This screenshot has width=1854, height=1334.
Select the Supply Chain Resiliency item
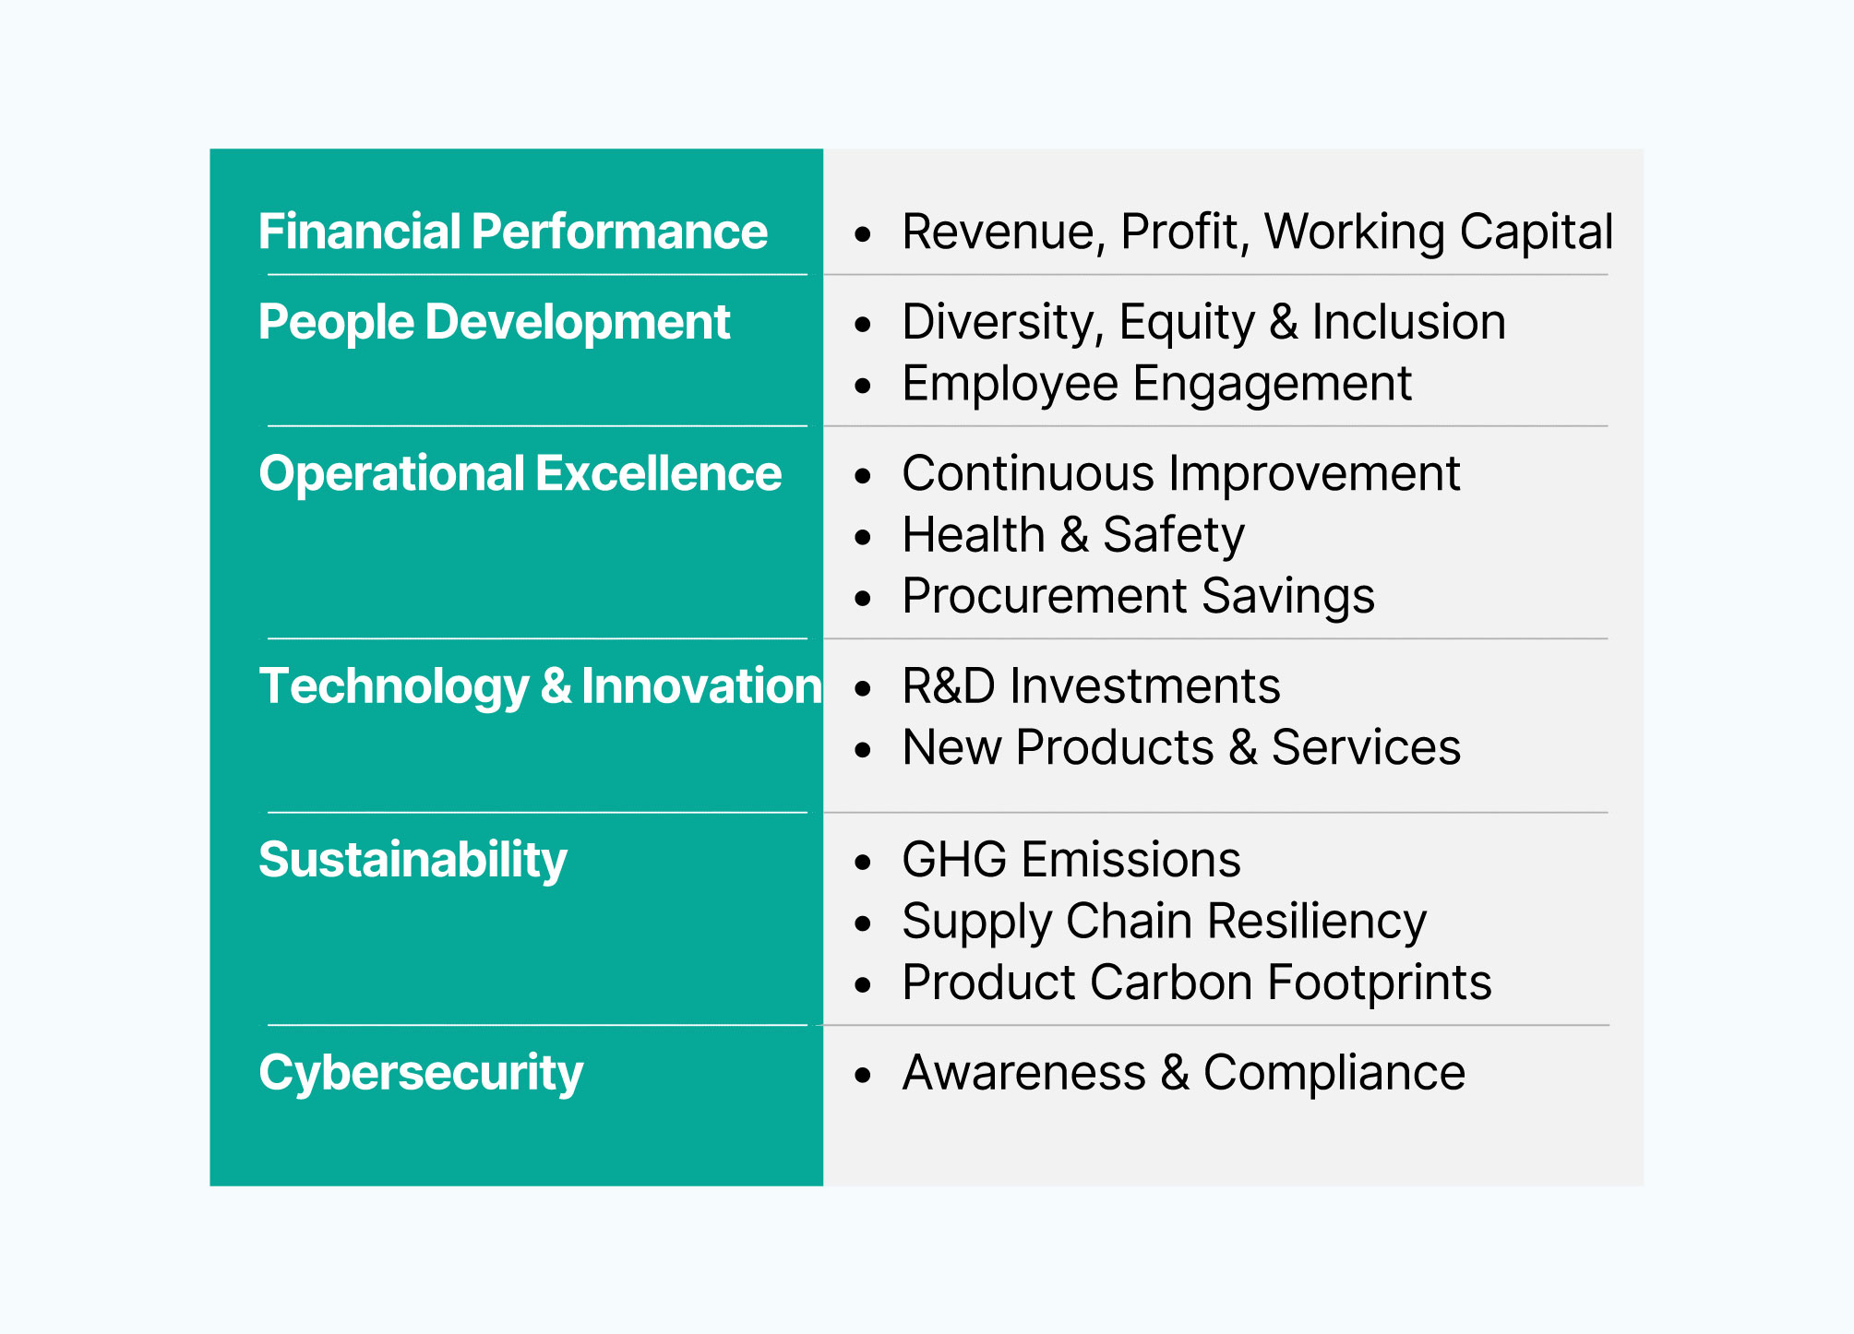(x=1164, y=921)
